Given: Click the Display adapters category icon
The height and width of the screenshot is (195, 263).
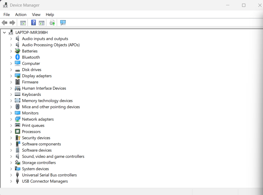Looking at the screenshot, I should 17,76.
